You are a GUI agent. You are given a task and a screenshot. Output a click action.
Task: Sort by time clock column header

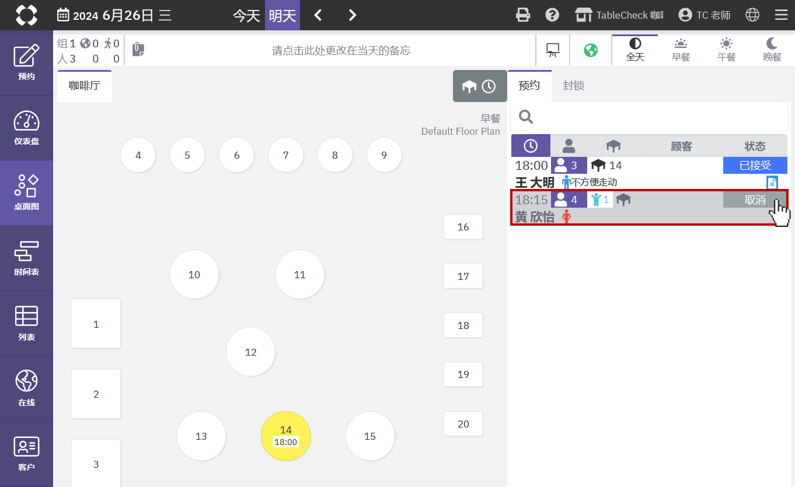[531, 146]
